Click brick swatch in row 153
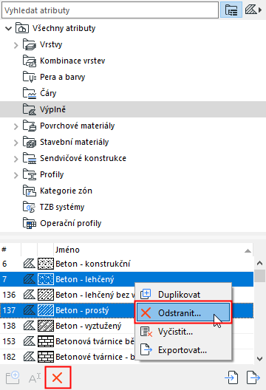 (x=46, y=341)
